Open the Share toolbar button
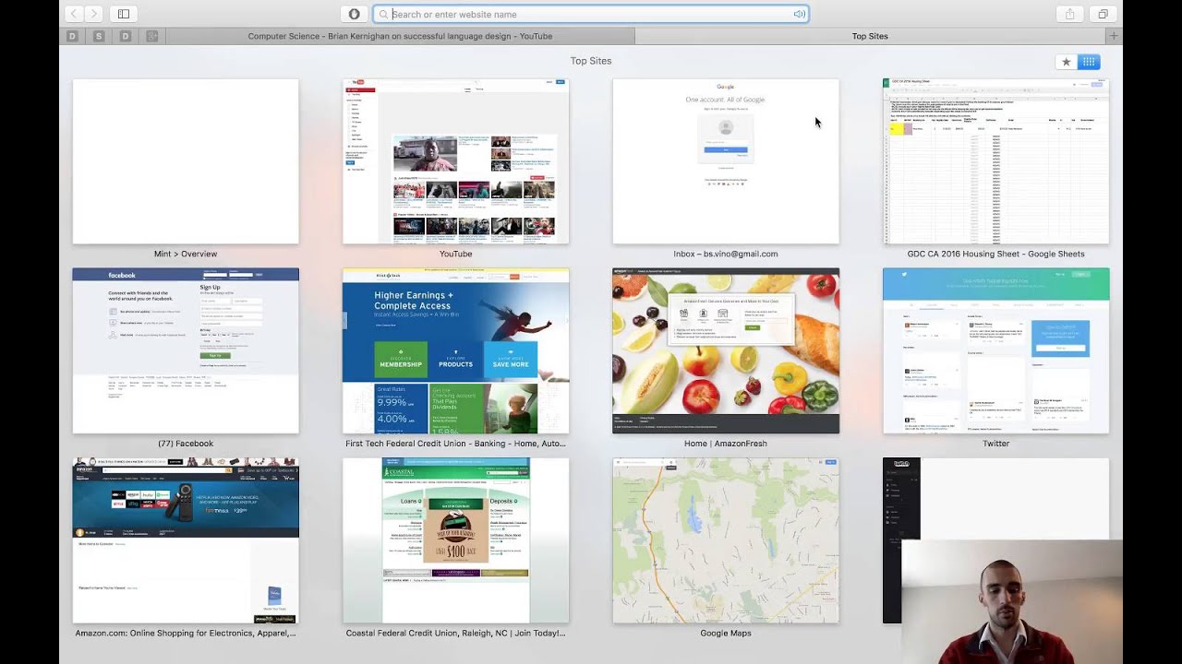 (1069, 14)
